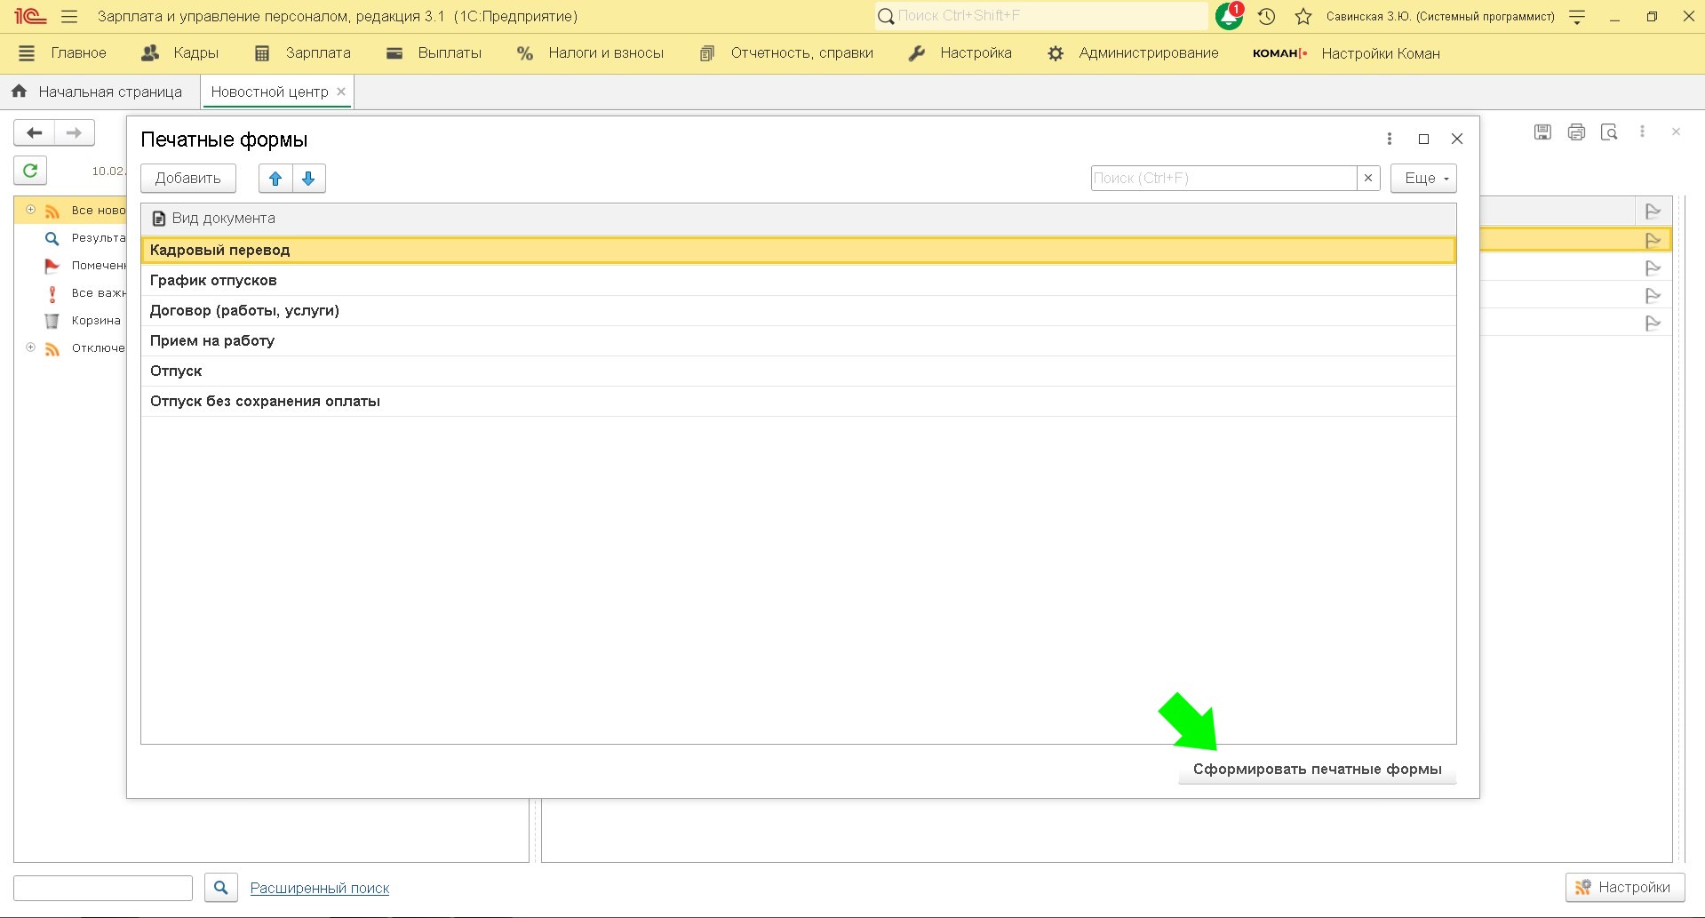The height and width of the screenshot is (918, 1705).
Task: Select the График отпусков row
Action: tap(213, 281)
